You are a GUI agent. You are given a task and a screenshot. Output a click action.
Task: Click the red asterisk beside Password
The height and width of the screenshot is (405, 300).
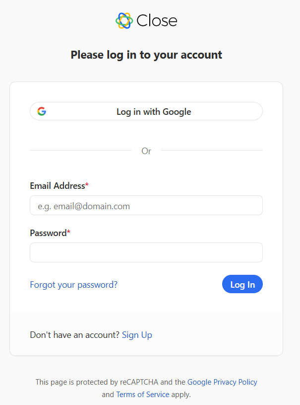click(68, 232)
